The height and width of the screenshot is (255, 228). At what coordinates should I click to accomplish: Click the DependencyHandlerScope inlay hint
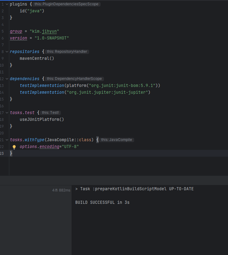click(74, 79)
